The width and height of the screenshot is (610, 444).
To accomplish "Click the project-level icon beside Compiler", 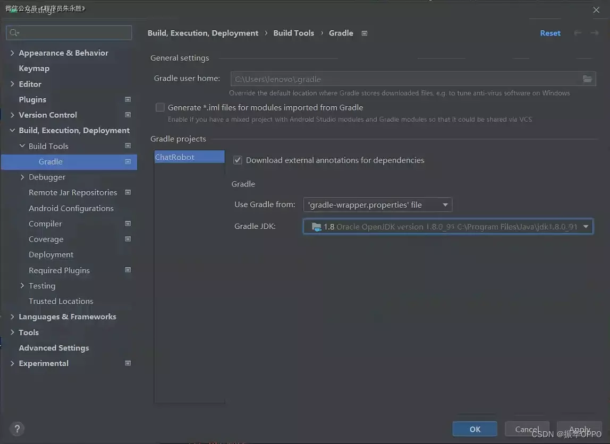I will [x=128, y=224].
